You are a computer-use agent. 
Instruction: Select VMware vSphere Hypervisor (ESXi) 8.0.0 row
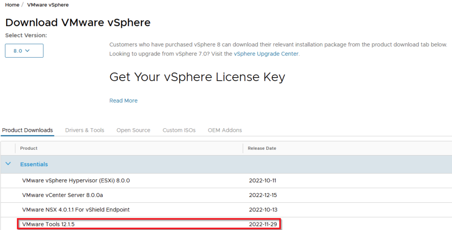click(x=226, y=181)
